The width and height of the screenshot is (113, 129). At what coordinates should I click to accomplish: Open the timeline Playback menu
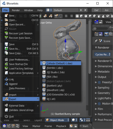pos(61,126)
